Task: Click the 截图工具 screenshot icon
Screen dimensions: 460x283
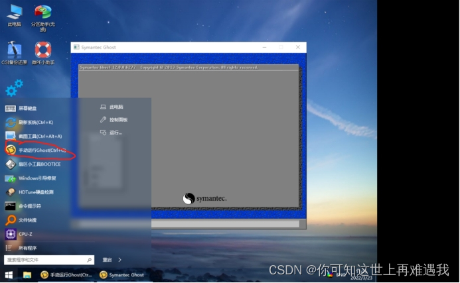Action: [10, 136]
